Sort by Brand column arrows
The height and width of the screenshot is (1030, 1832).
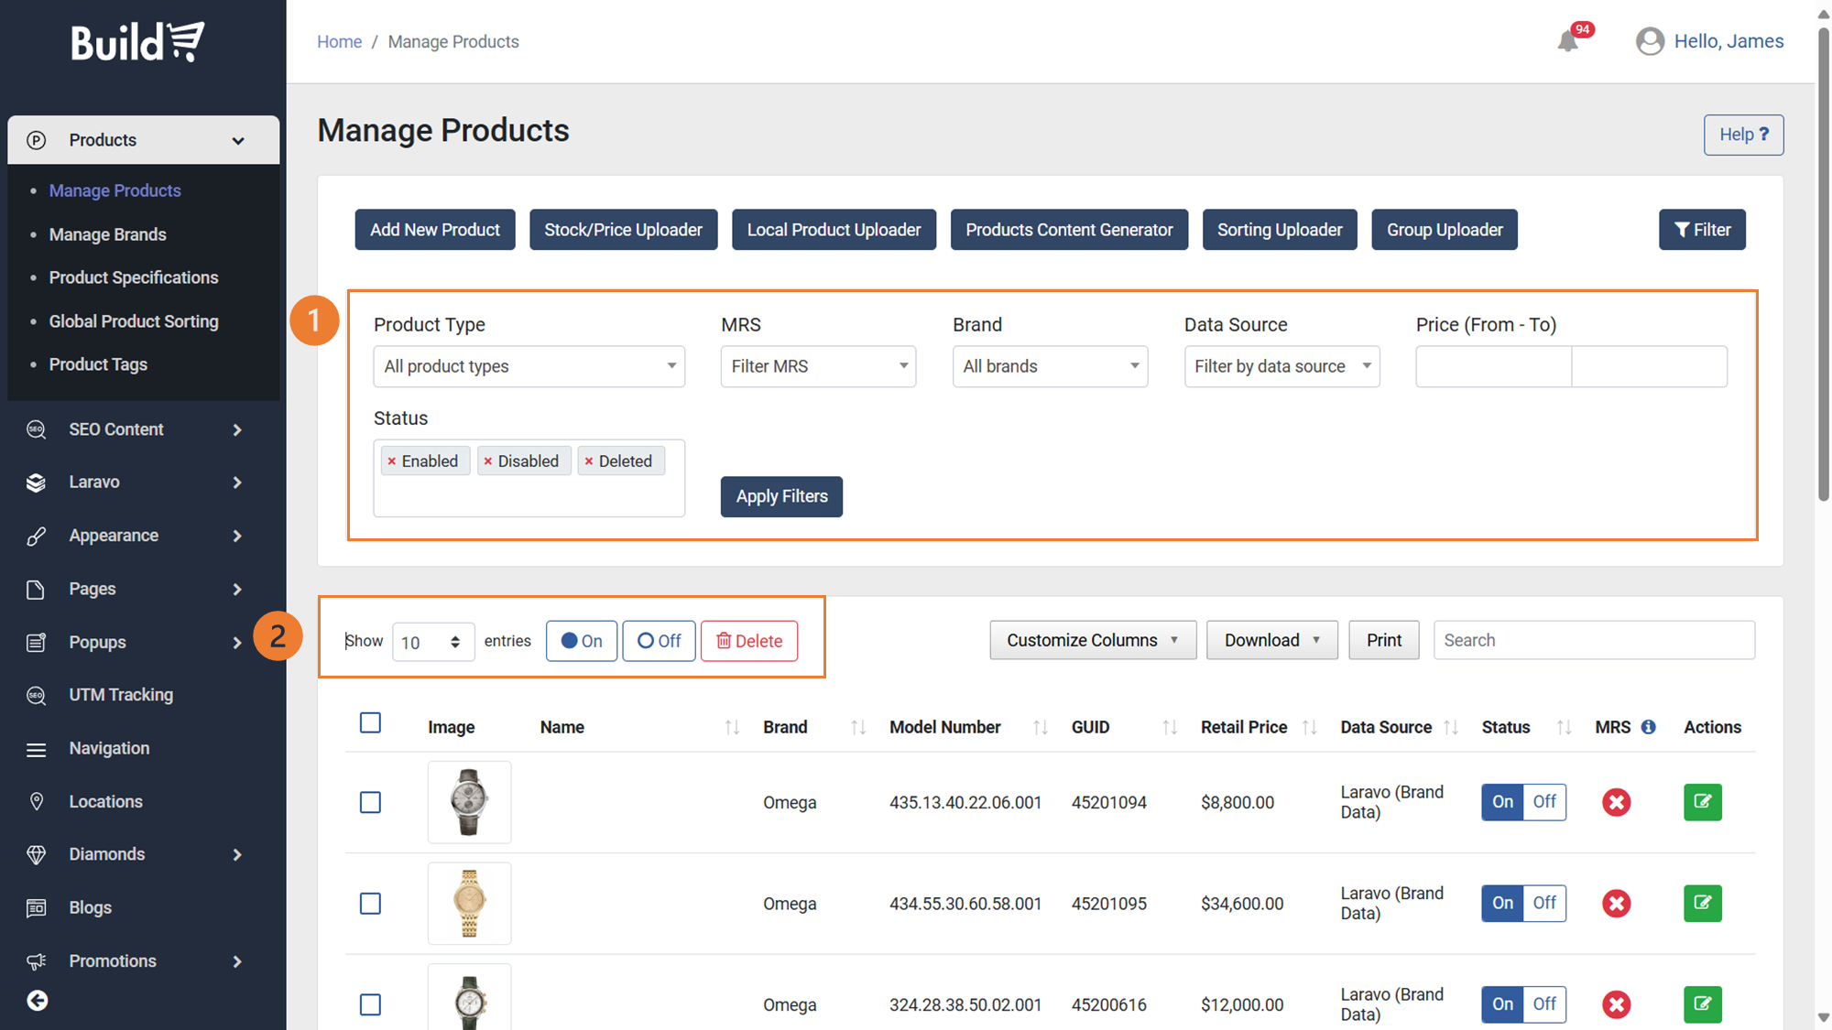click(x=858, y=727)
